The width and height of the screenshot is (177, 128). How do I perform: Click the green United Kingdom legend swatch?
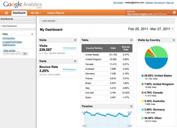[142, 84]
